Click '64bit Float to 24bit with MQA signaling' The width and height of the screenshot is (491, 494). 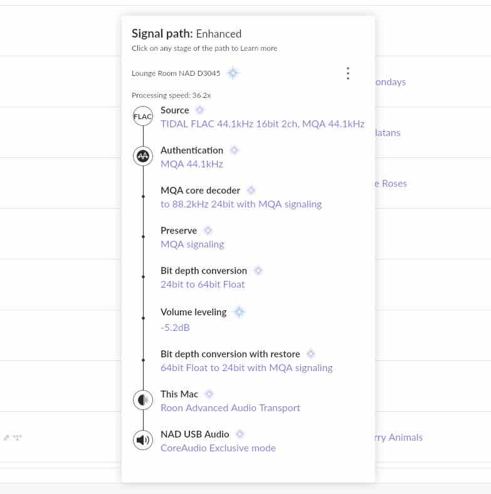[x=246, y=368]
